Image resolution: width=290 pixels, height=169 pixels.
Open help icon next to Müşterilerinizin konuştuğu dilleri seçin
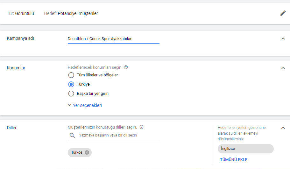[142, 127]
